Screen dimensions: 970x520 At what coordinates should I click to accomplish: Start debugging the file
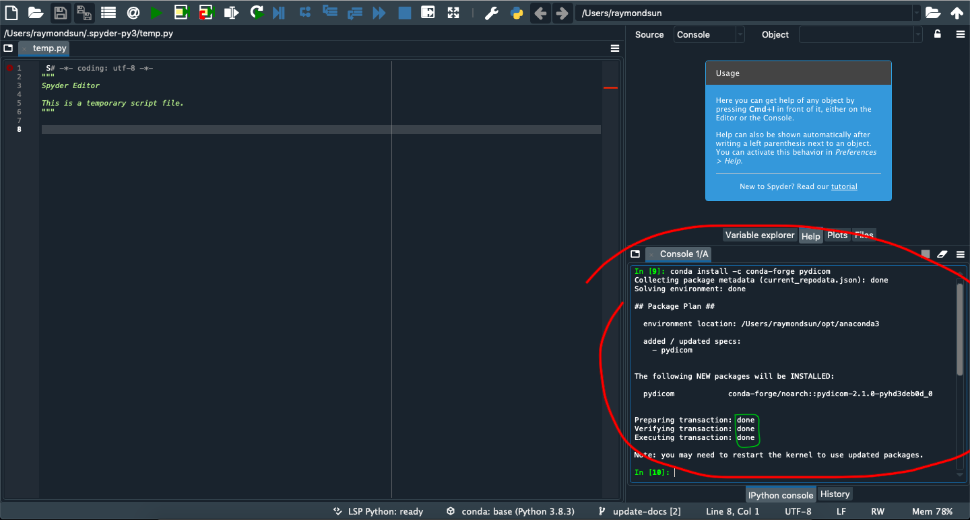280,12
